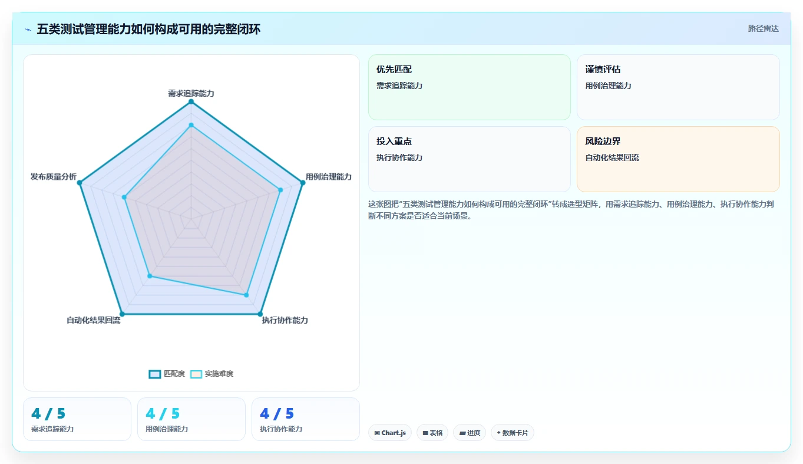
Task: Click the title 五类测试管理能力如何构成可用的完整闭环
Action: (148, 29)
